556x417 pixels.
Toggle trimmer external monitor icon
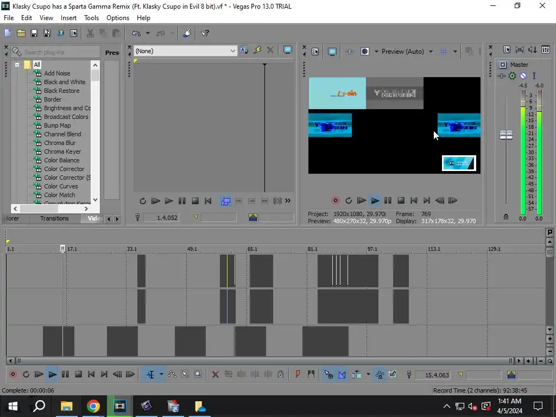point(288,50)
